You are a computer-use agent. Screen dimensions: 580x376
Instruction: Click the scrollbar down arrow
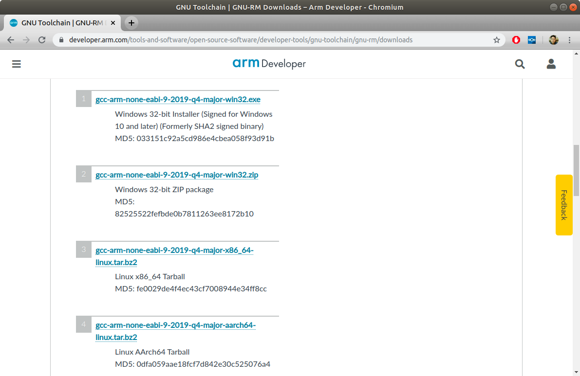pos(576,372)
